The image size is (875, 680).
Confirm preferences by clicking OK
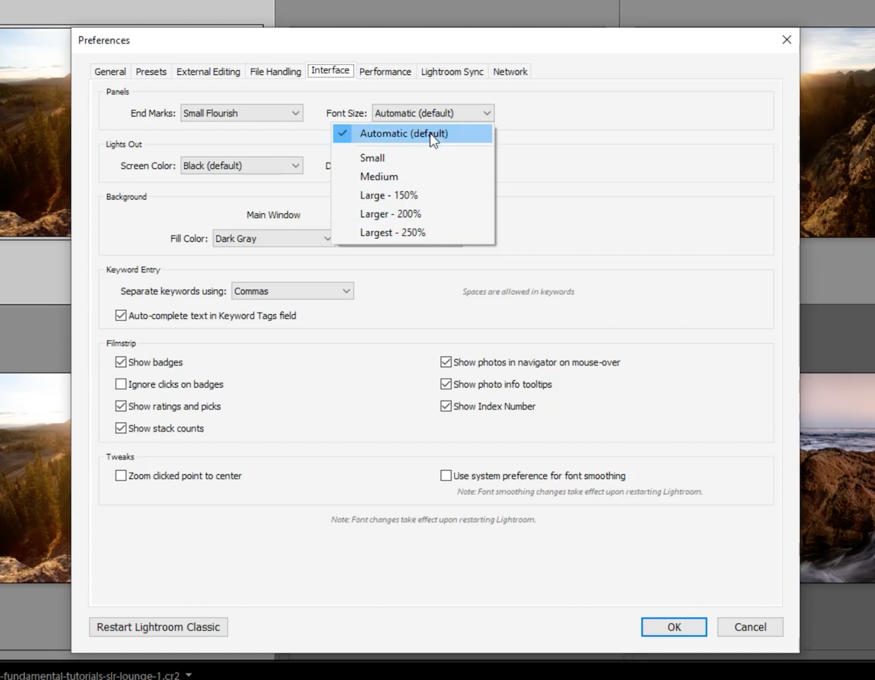click(x=673, y=627)
